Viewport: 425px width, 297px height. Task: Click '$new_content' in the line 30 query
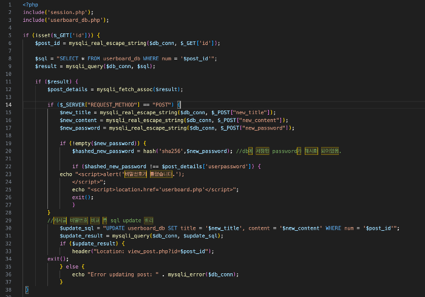click(301, 228)
